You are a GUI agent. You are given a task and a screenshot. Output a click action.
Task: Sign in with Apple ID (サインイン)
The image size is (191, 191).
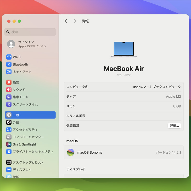click(x=26, y=44)
